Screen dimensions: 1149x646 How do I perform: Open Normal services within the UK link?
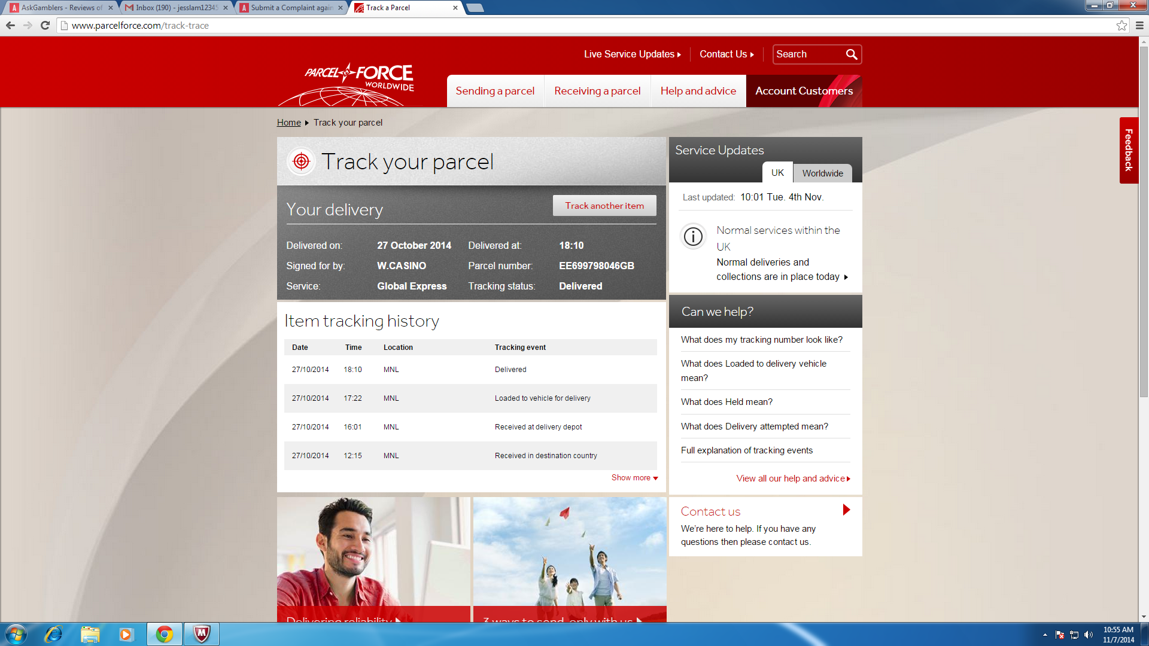778,238
